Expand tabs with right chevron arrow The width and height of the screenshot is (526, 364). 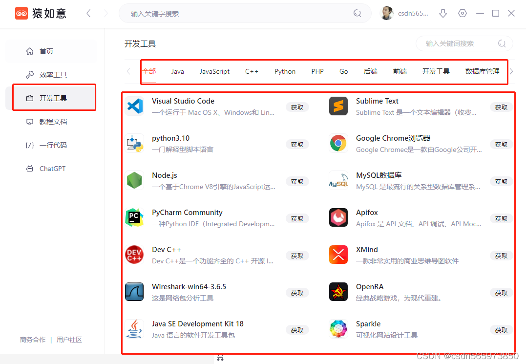(511, 71)
